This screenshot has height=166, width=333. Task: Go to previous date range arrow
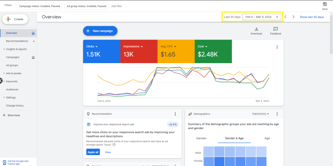[x=286, y=17]
